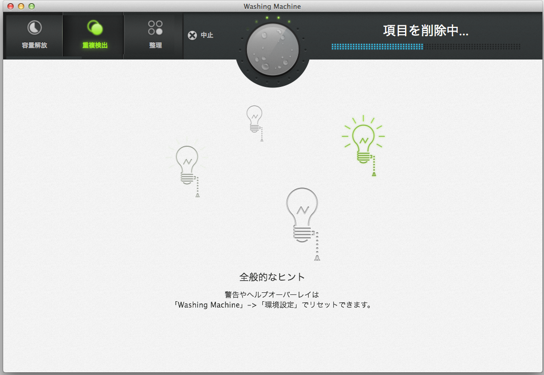Click the 整理 four-circles icon

point(155,27)
